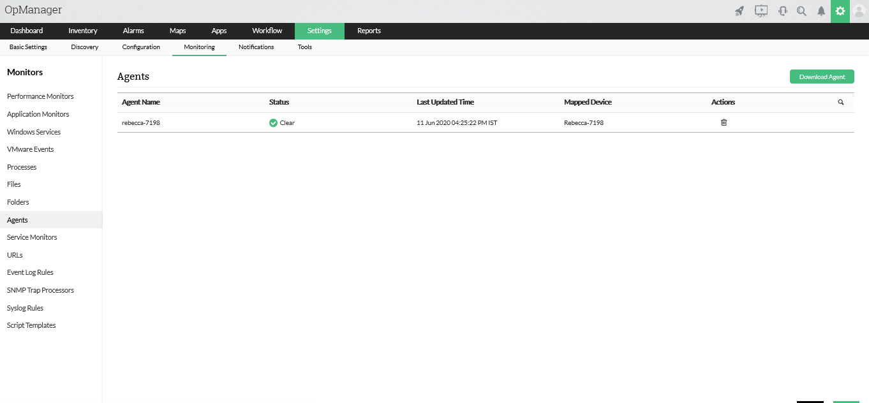Select the Settings menu tab
869x403 pixels.
[x=320, y=31]
